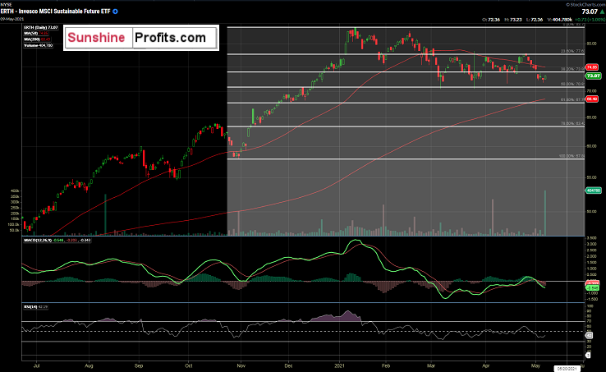Click the Feb label on the time axis
606x372 pixels.
coord(385,365)
